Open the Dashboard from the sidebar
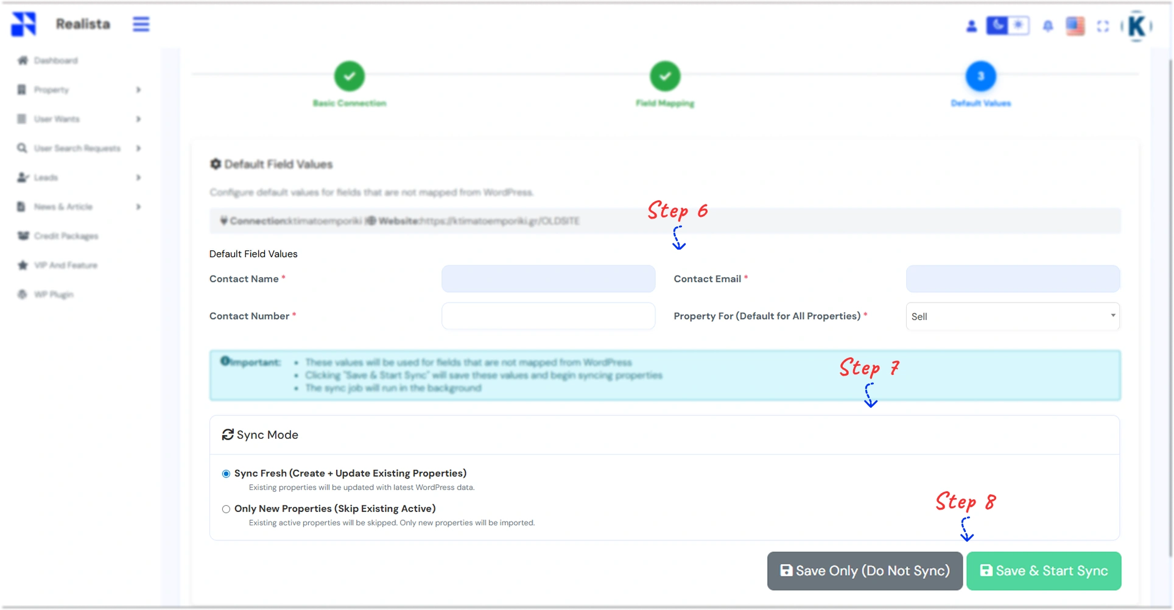The height and width of the screenshot is (610, 1174). [x=55, y=60]
